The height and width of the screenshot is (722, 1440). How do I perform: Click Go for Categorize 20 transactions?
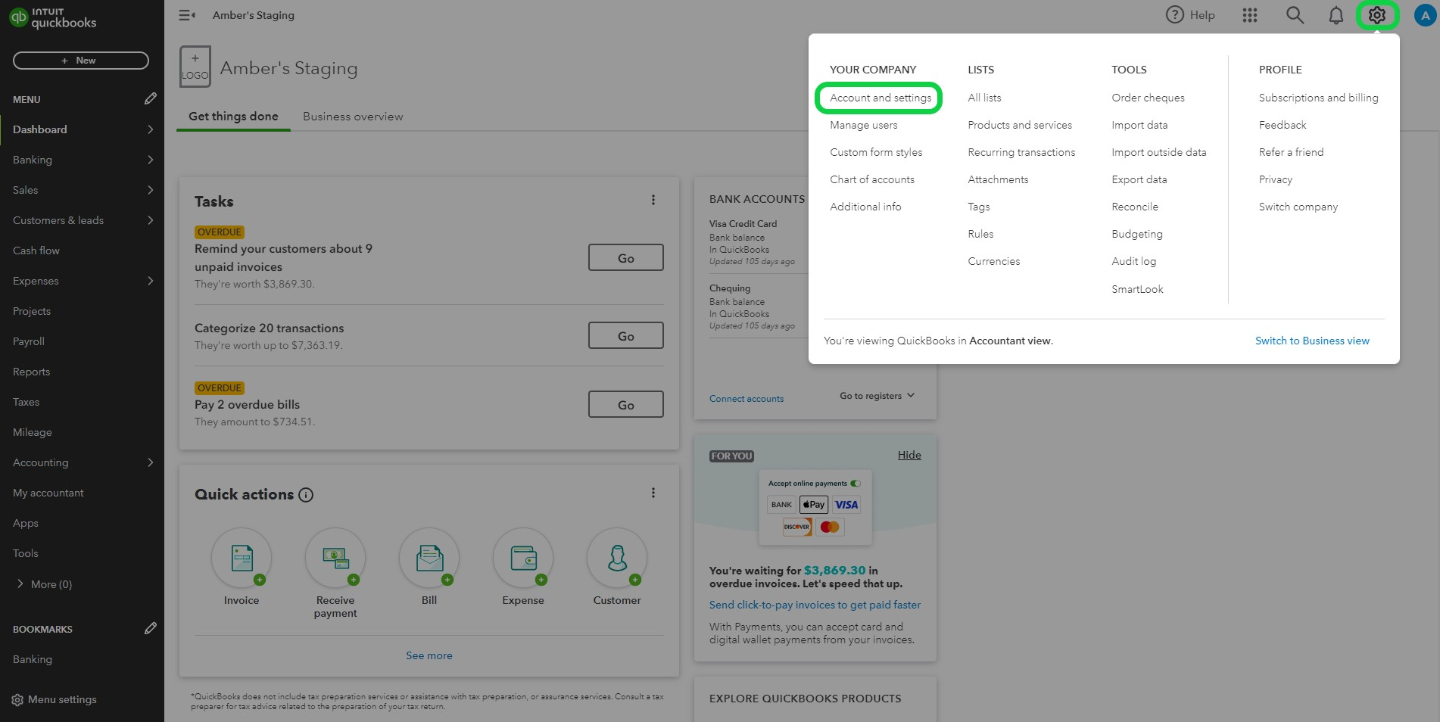pyautogui.click(x=626, y=335)
